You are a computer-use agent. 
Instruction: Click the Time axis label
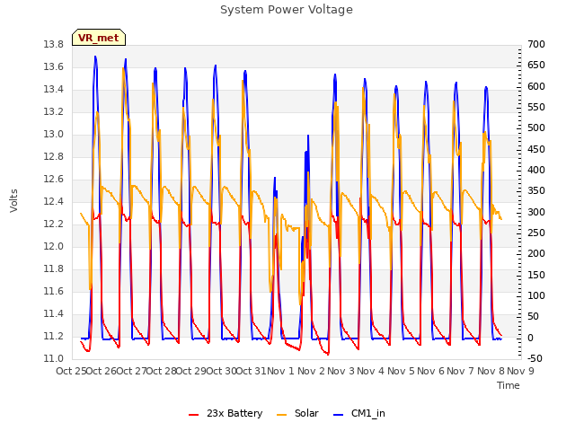(x=509, y=385)
